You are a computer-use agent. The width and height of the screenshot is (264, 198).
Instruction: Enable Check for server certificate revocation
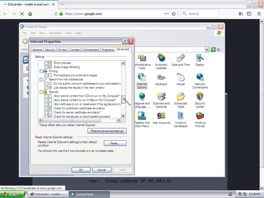pos(50,112)
